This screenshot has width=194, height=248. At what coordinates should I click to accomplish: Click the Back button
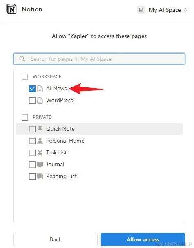[56, 239]
